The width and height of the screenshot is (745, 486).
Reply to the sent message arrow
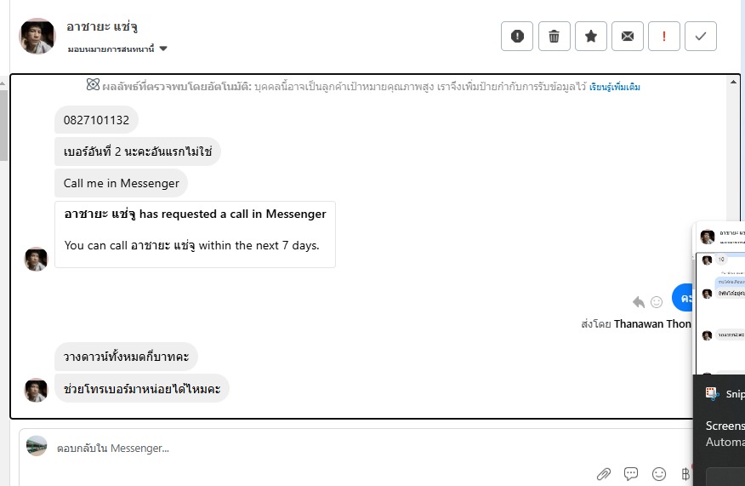pos(639,301)
